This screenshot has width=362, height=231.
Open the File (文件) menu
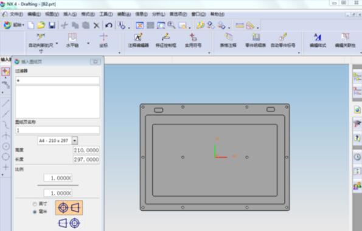pyautogui.click(x=16, y=14)
